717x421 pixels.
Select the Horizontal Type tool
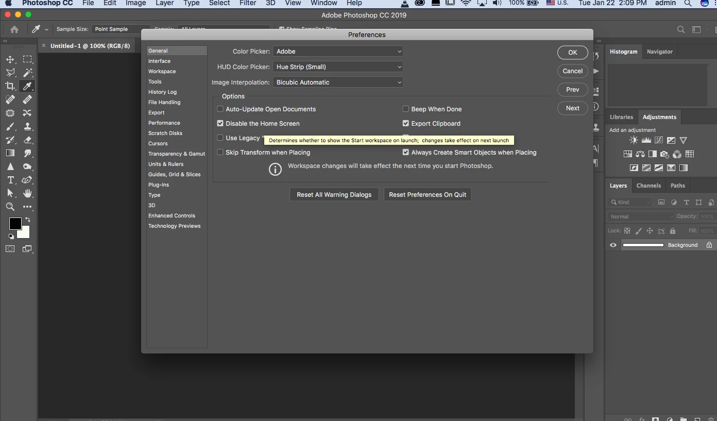[10, 180]
